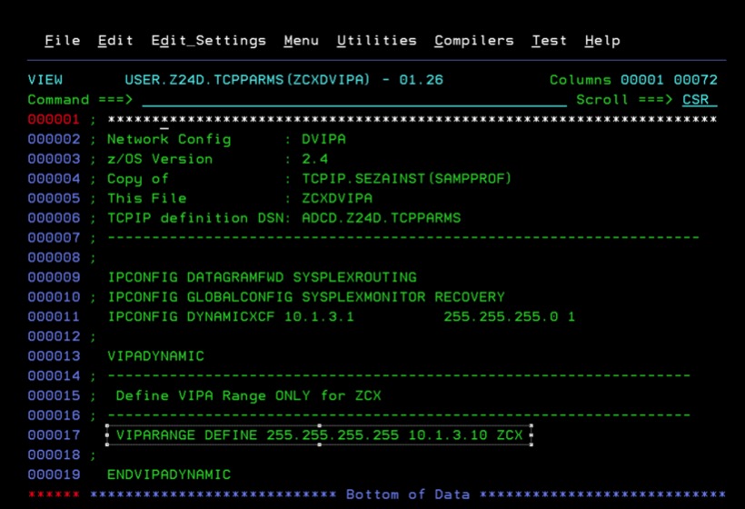Select line number 000002
The image size is (745, 509).
click(54, 139)
